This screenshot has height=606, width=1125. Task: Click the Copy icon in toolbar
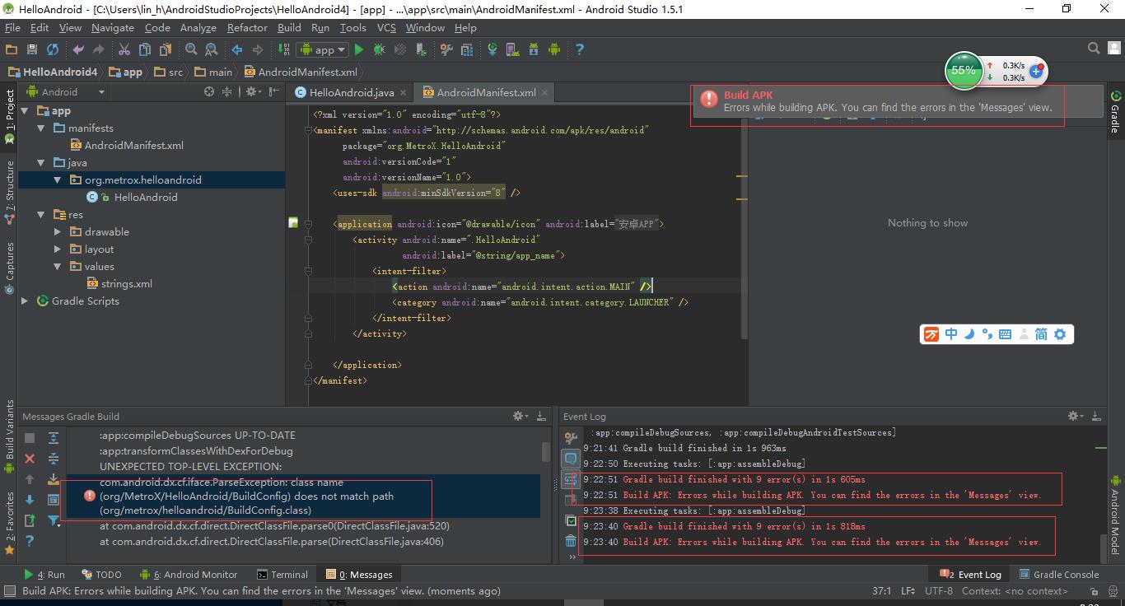145,49
